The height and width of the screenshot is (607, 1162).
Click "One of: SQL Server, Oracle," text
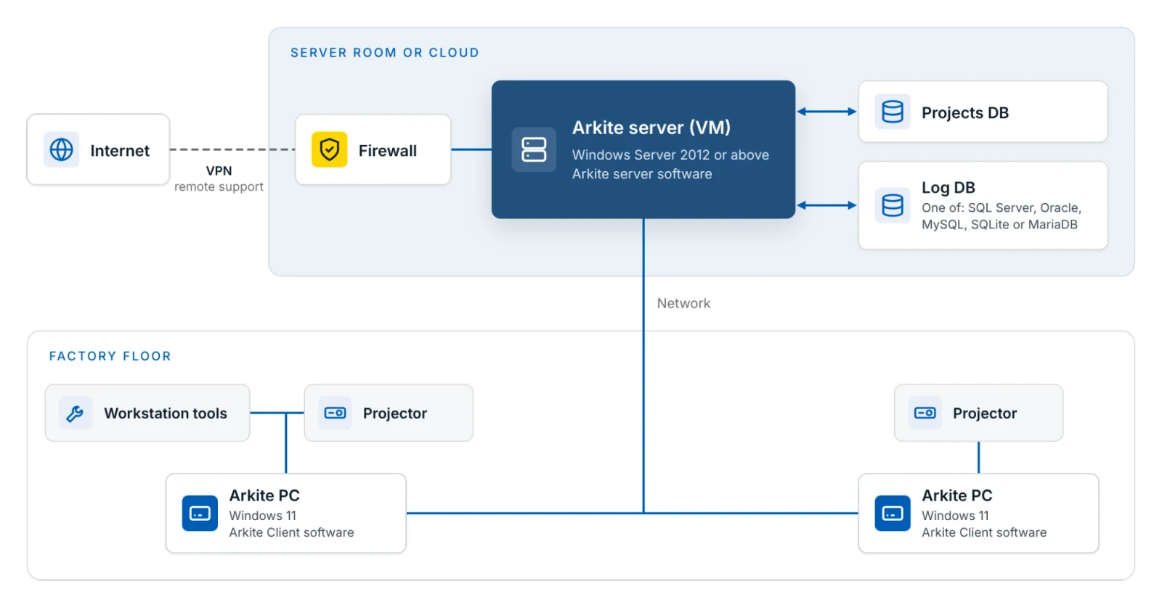tap(1001, 207)
